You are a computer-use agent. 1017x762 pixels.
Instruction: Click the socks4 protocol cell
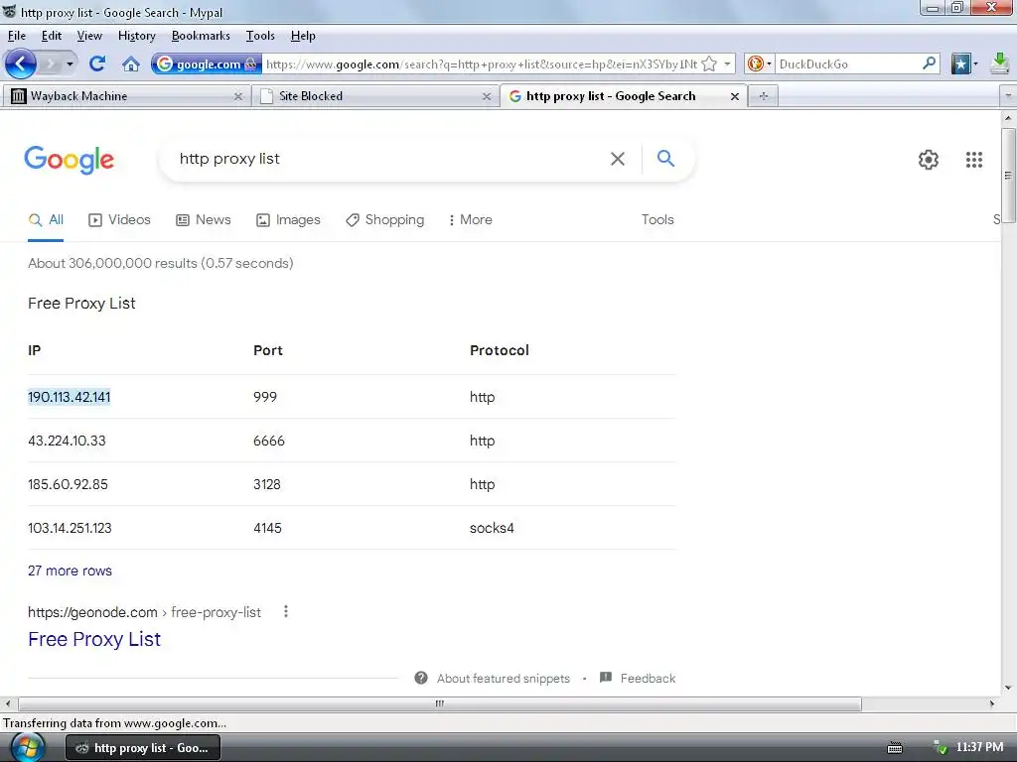(492, 528)
